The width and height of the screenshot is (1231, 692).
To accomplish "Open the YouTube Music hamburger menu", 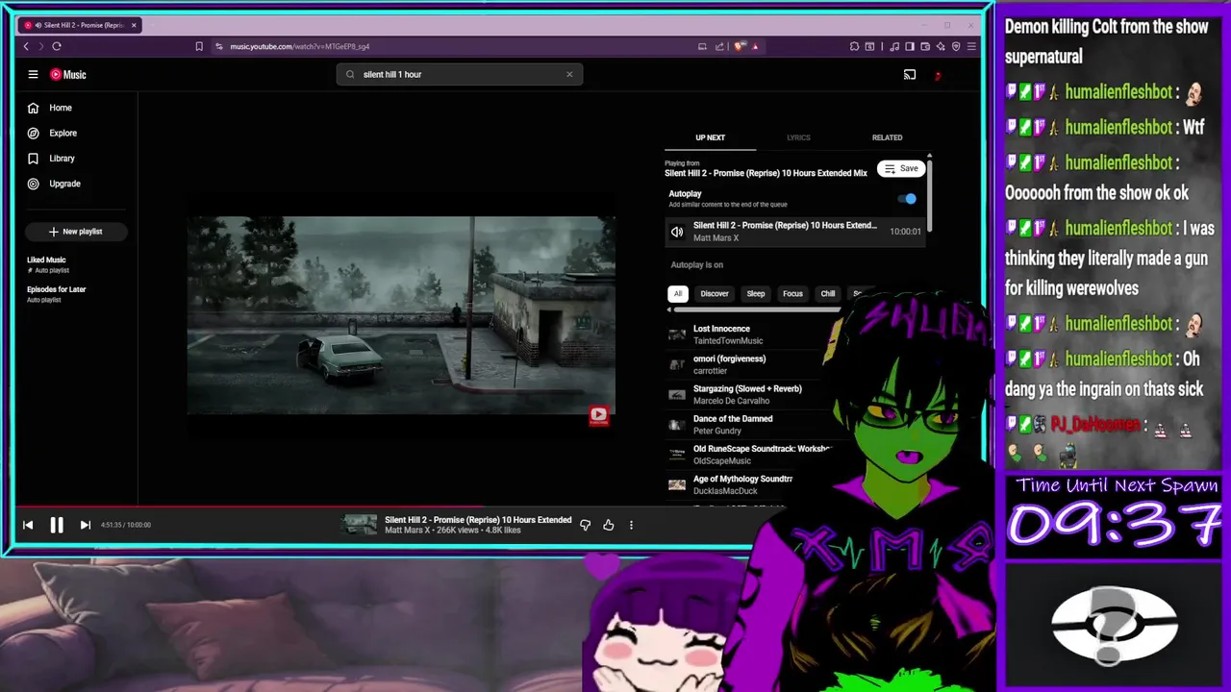I will click(33, 74).
